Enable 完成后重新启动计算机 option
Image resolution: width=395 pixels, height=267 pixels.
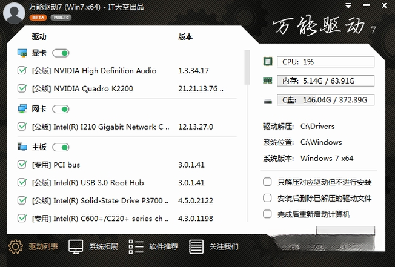267,214
